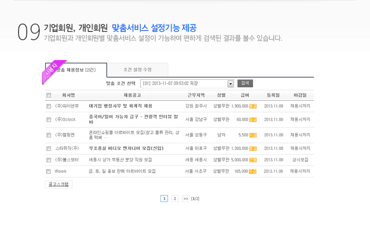Open job post 대기업 행정사무 및 회계직 채용

(x=121, y=106)
